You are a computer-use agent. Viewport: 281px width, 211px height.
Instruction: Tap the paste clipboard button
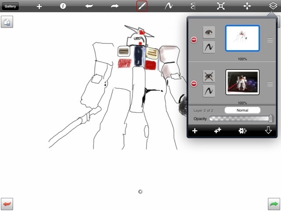(7, 22)
